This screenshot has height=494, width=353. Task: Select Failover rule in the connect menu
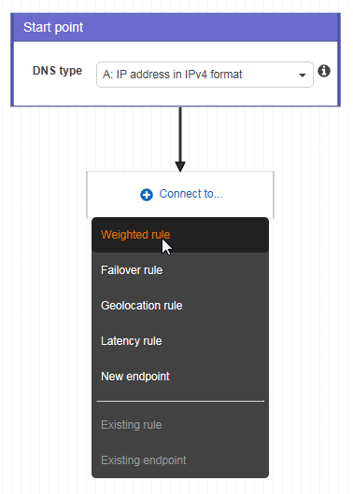180,270
